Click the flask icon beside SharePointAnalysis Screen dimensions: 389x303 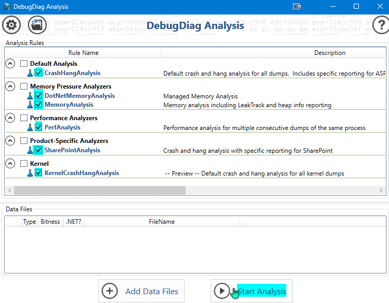pos(30,150)
